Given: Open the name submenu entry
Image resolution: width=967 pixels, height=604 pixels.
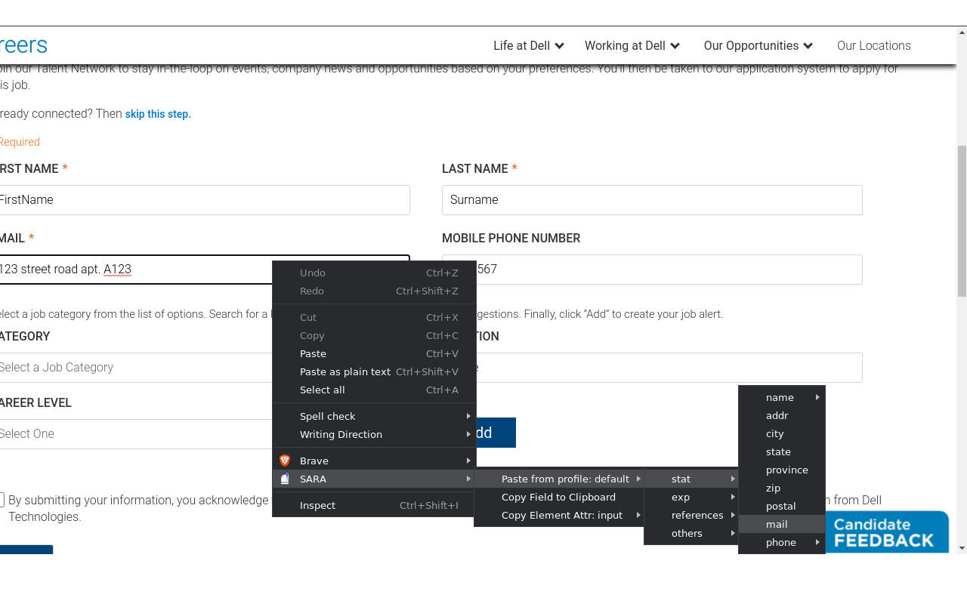Looking at the screenshot, I should [781, 397].
